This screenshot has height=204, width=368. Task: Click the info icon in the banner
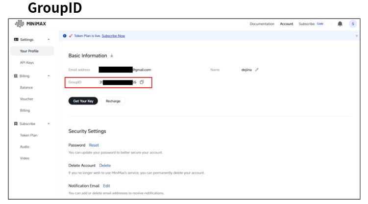[x=65, y=36]
